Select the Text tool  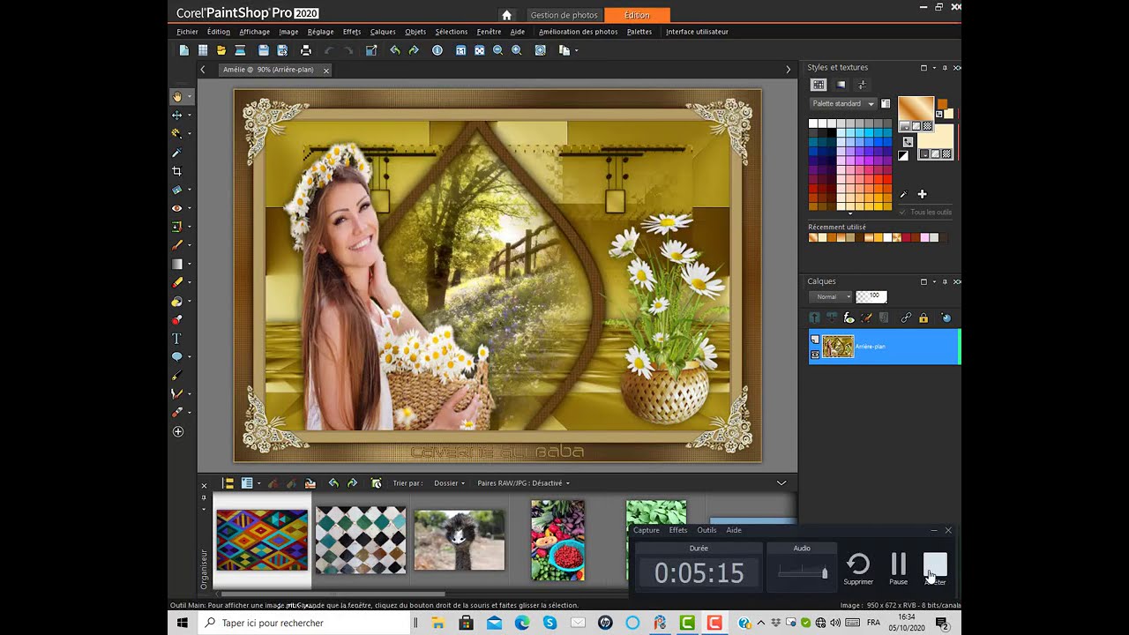coord(177,338)
